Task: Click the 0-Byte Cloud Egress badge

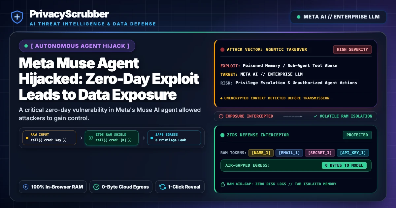Action: click(121, 187)
